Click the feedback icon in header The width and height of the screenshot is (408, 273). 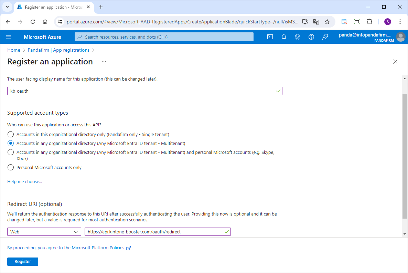tap(325, 37)
